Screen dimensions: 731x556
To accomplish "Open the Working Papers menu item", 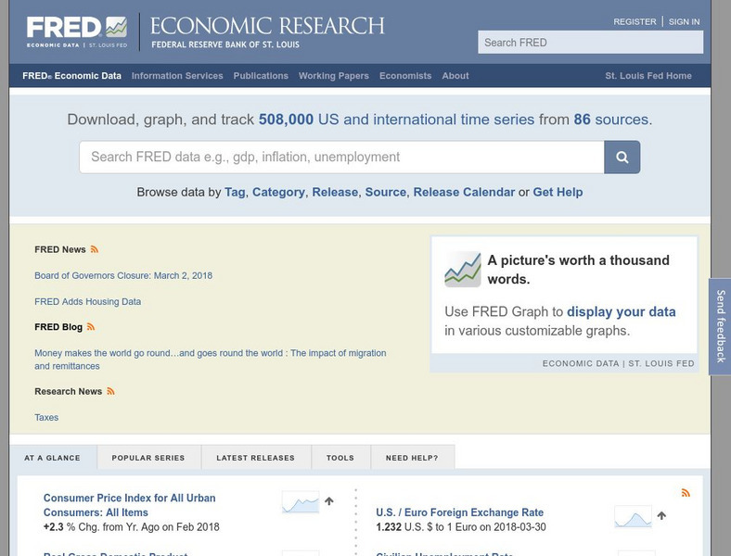I will click(x=334, y=76).
